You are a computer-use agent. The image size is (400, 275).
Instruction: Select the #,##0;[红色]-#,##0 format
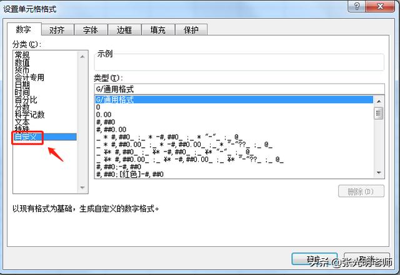coord(129,175)
